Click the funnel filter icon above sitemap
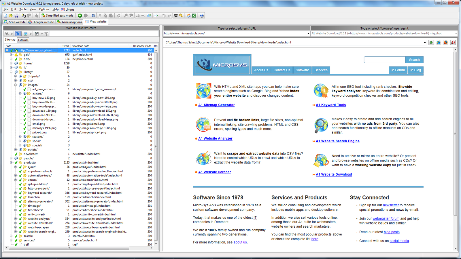 coord(46,34)
